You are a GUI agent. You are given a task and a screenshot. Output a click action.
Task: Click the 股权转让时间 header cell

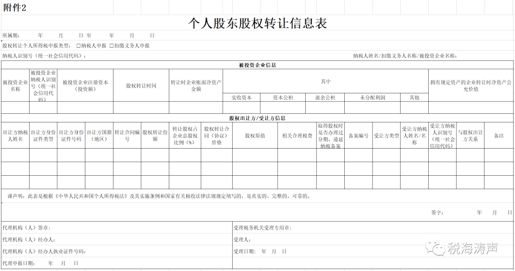click(x=141, y=86)
